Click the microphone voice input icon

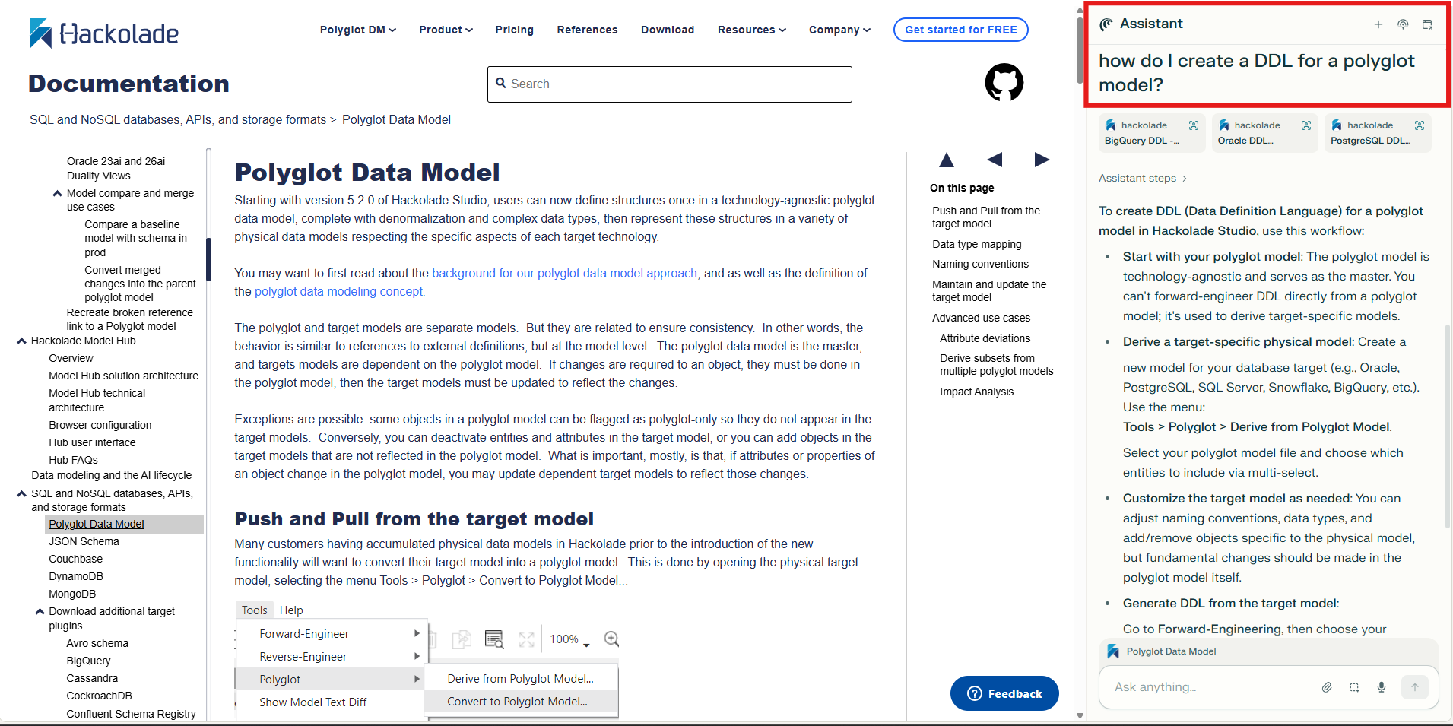(1382, 687)
